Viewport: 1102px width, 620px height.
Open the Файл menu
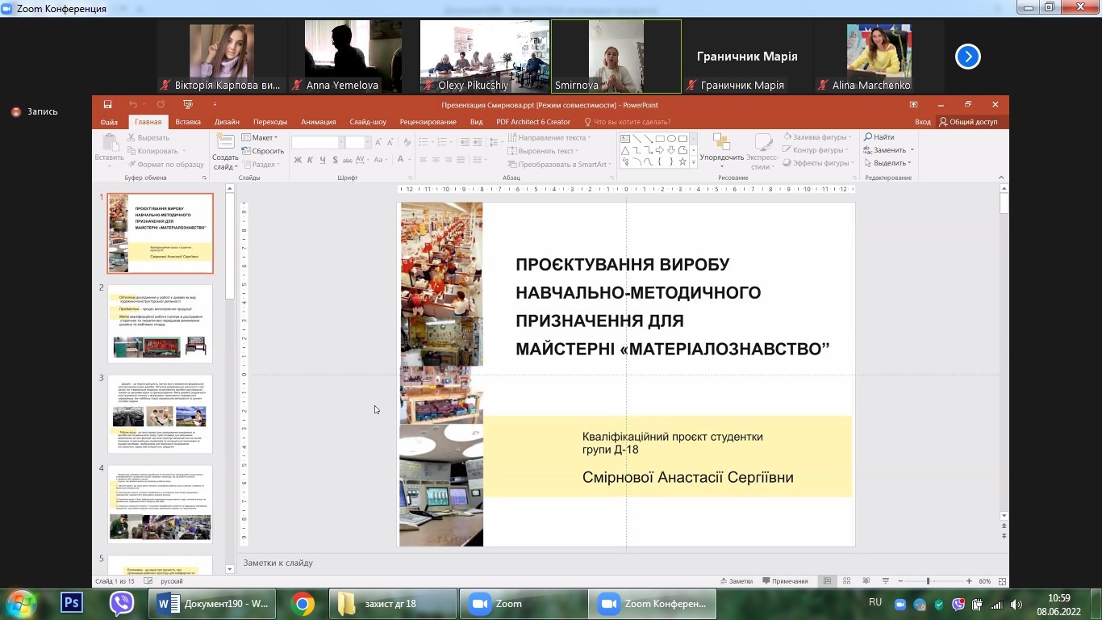109,122
